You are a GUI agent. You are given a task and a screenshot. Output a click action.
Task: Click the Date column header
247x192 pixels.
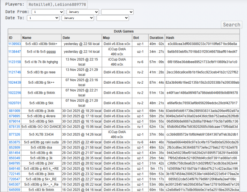pos(82,38)
